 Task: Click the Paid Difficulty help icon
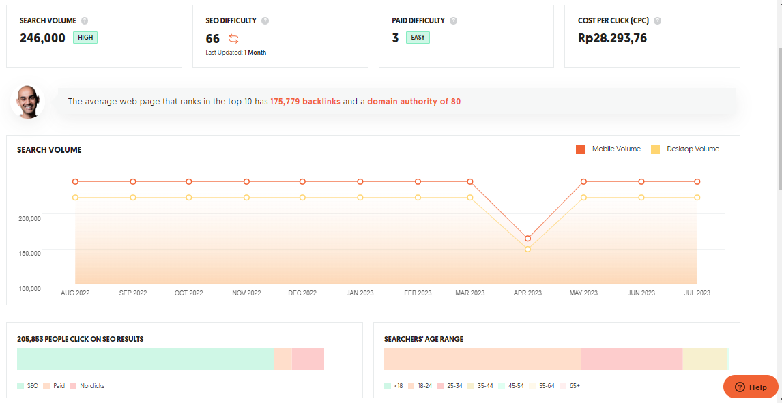453,21
